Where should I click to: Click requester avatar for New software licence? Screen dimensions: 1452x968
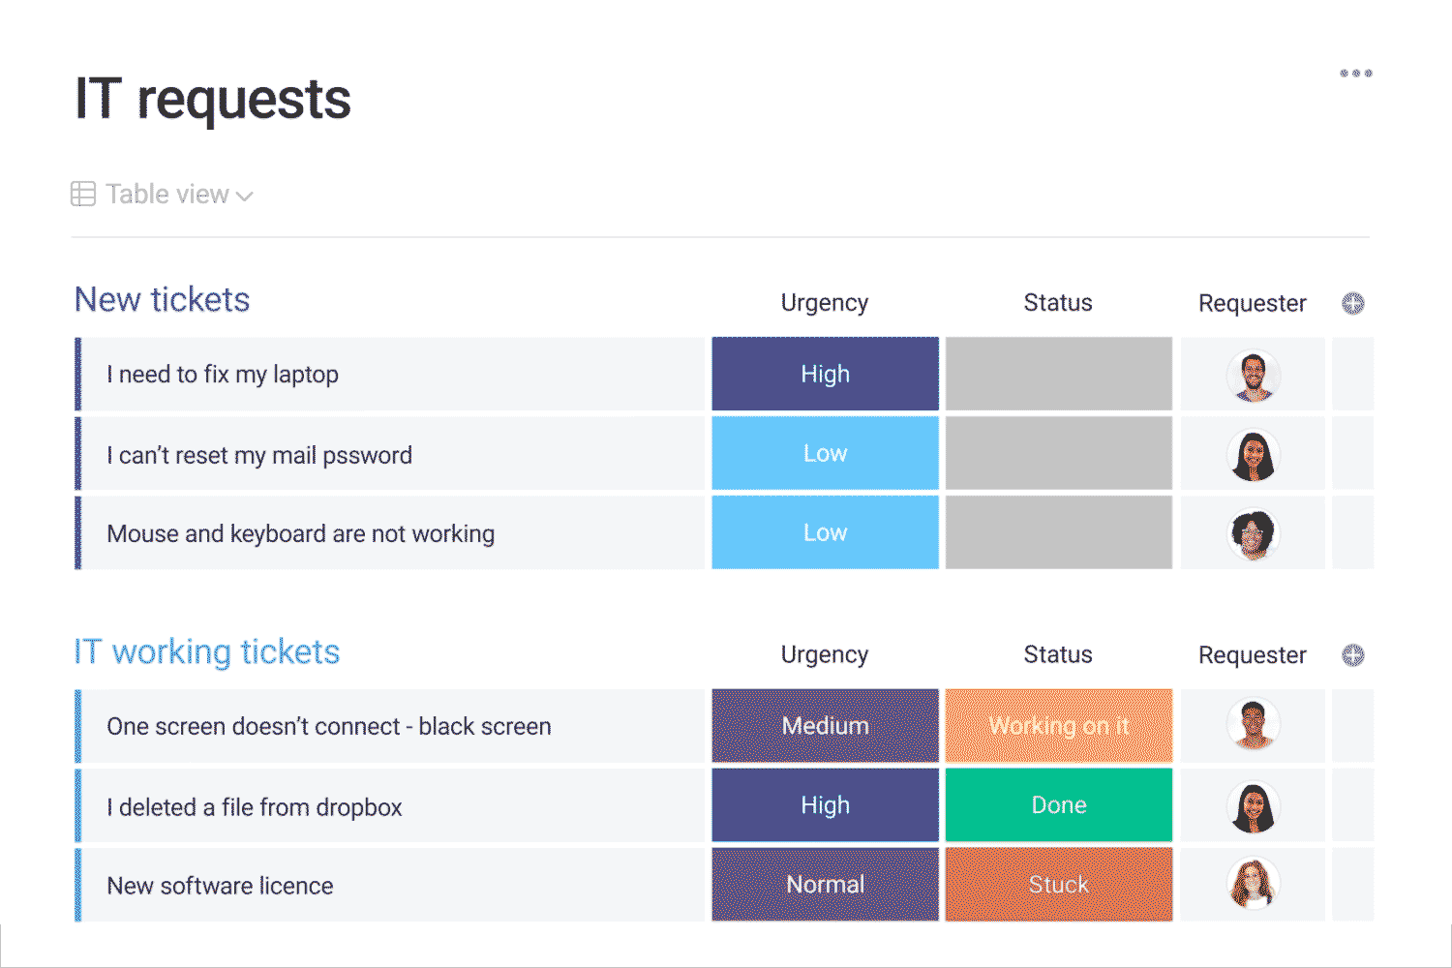[1254, 885]
